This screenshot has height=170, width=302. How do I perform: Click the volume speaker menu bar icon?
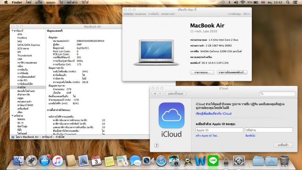tap(236, 2)
